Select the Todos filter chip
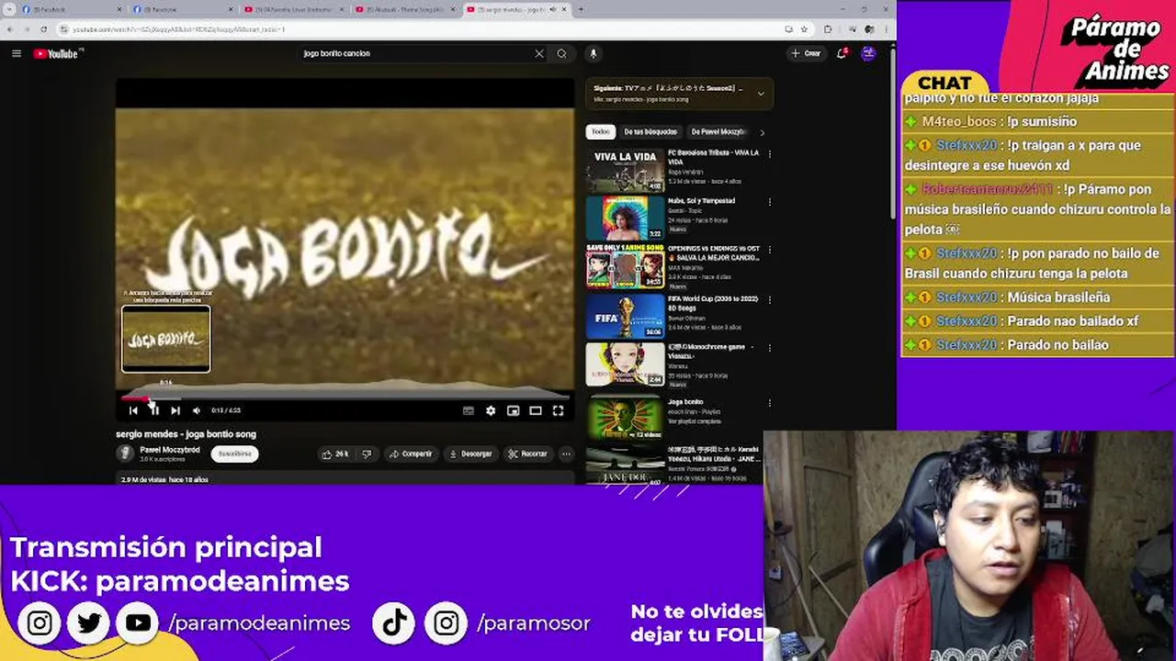This screenshot has height=661, width=1176. [600, 132]
